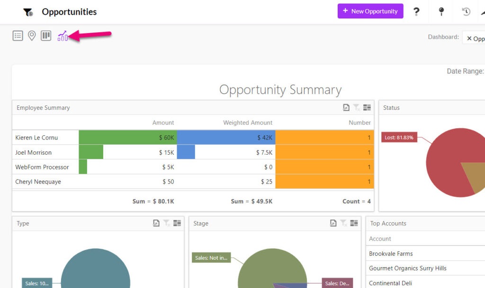Click the Sum = $ 80.1K total
This screenshot has height=288, width=485.
(153, 201)
